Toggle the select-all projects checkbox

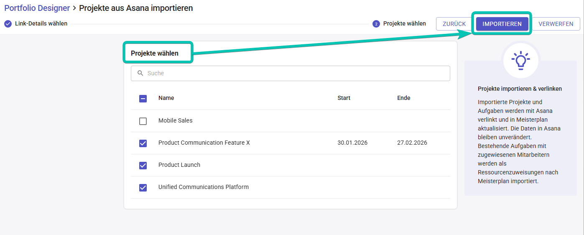143,99
